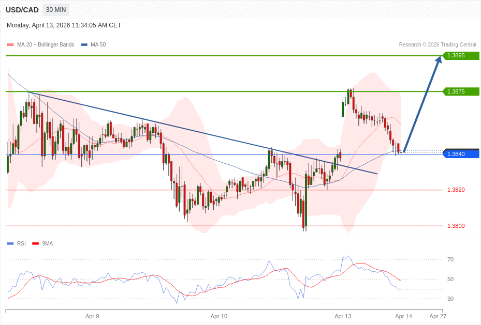Click the Apr 27 date axis label

[x=438, y=316]
